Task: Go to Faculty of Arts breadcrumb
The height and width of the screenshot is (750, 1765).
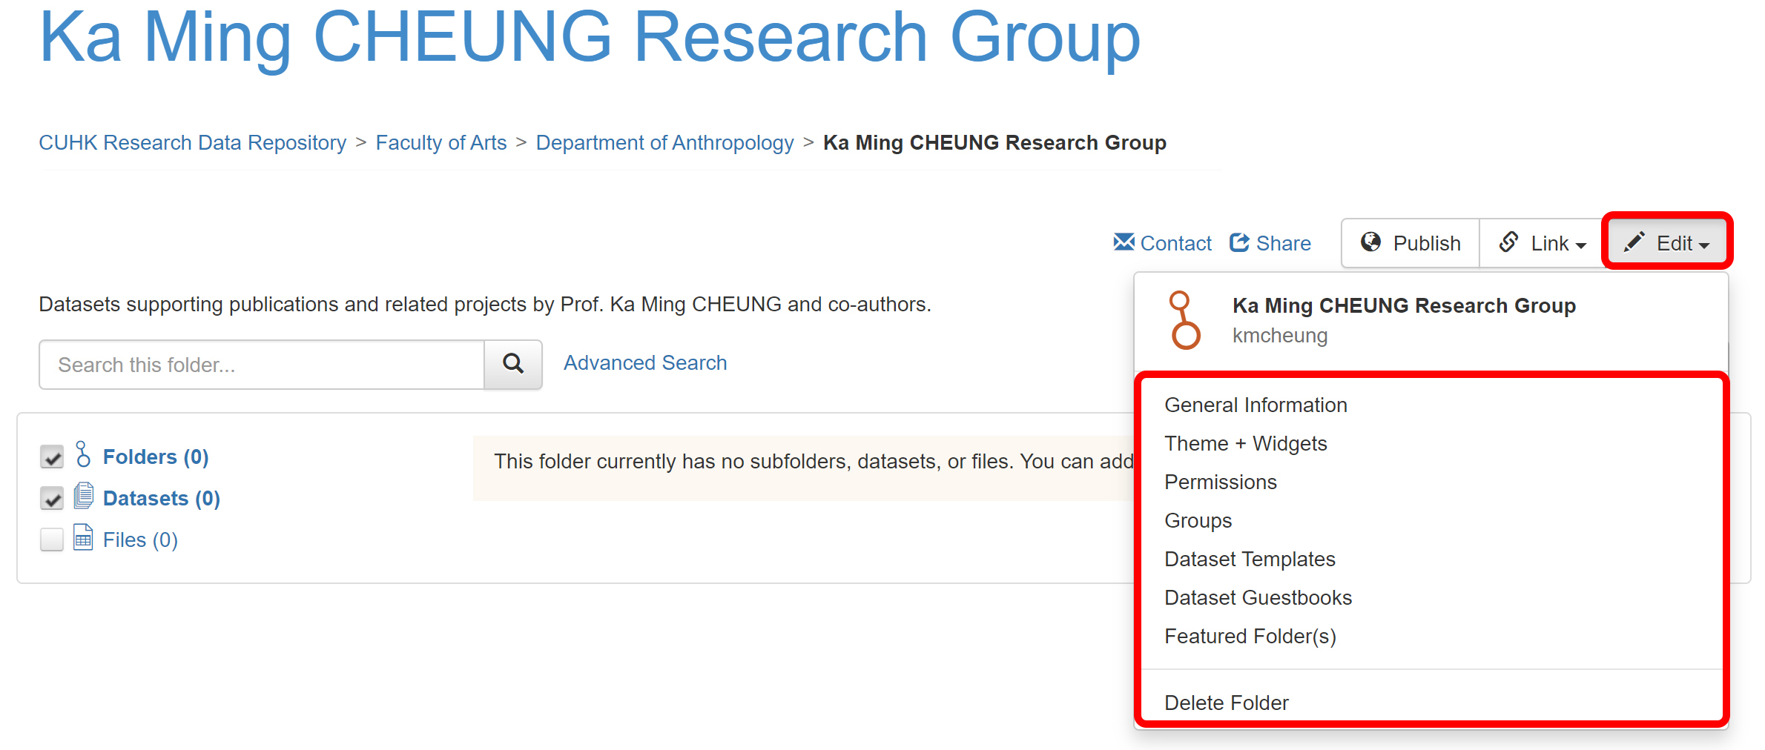Action: (x=441, y=142)
